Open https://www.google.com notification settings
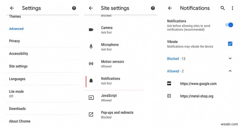 coord(198,84)
